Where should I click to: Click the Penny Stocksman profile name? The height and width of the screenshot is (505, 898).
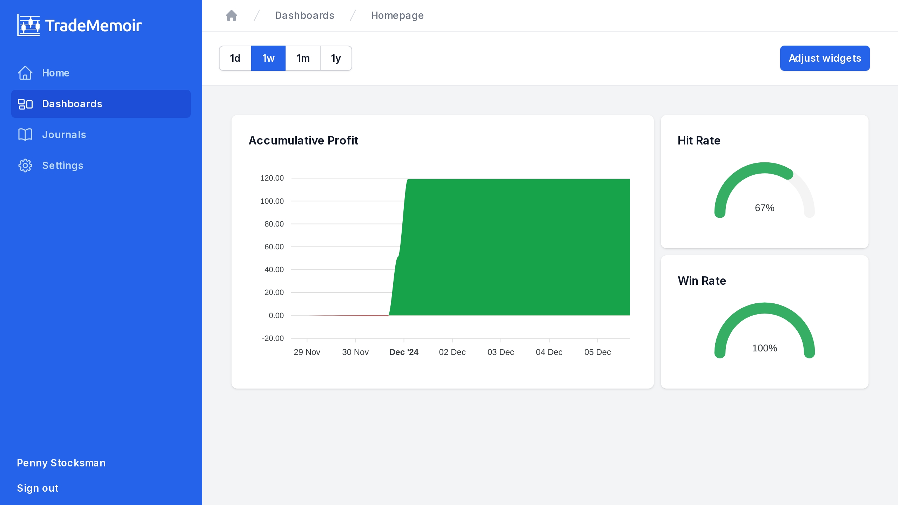pyautogui.click(x=61, y=463)
